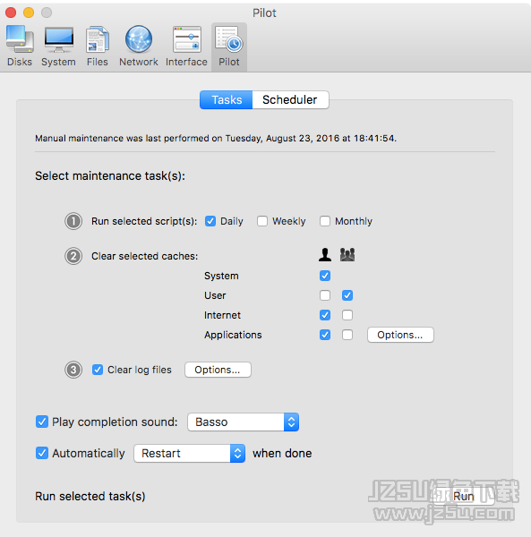Enable the Weekly script checkbox
The height and width of the screenshot is (537, 531).
(x=262, y=221)
